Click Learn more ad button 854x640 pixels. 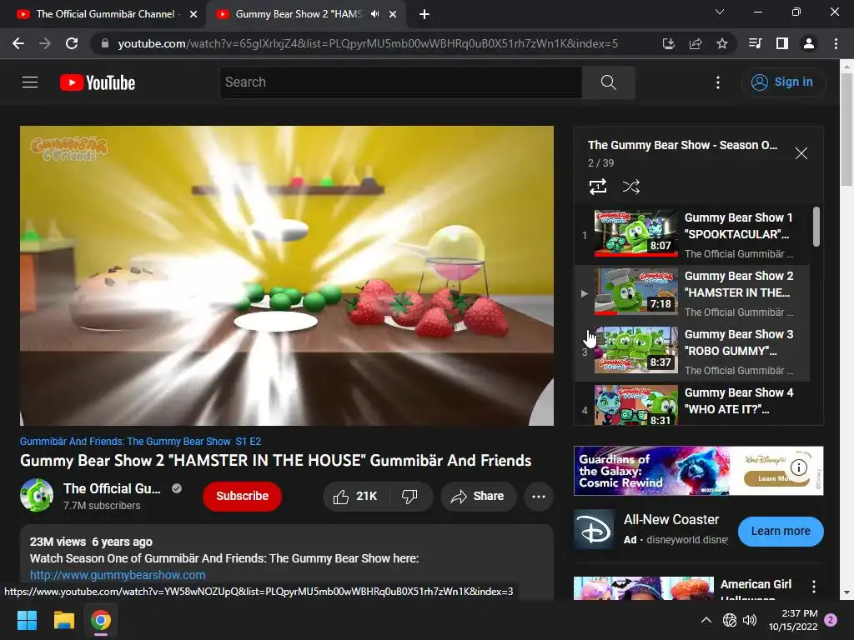(781, 531)
